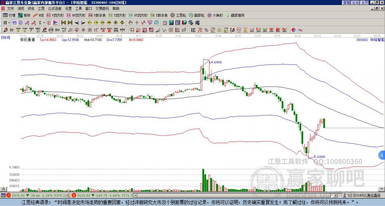Open the 设置 menu
385x206 pixels.
point(68,9)
